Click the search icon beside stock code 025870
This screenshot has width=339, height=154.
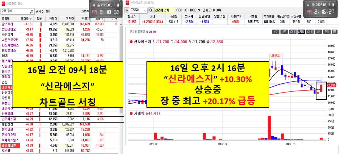coord(151,10)
